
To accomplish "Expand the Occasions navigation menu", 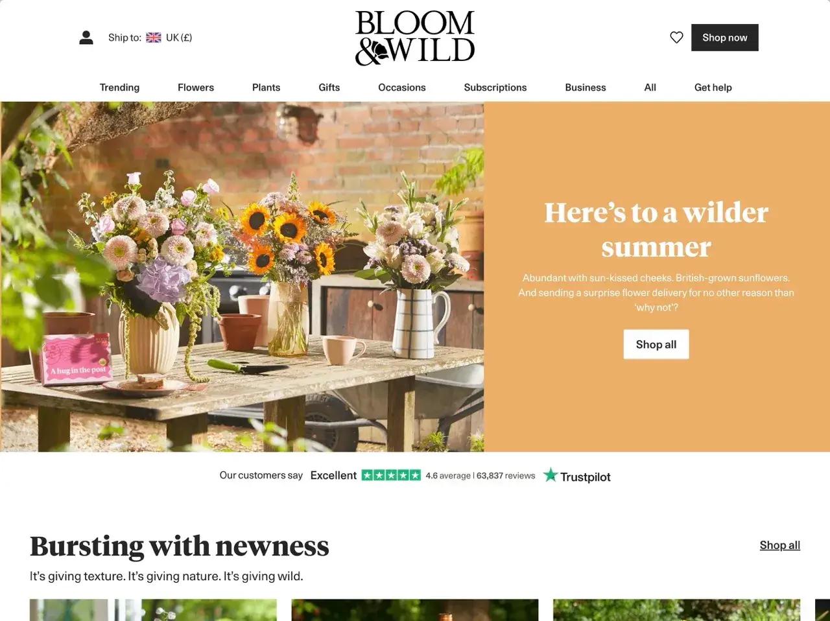I will 402,88.
